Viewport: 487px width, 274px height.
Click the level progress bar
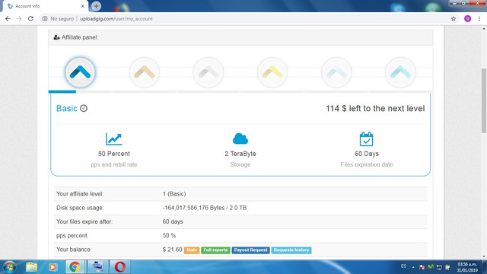[x=240, y=91]
